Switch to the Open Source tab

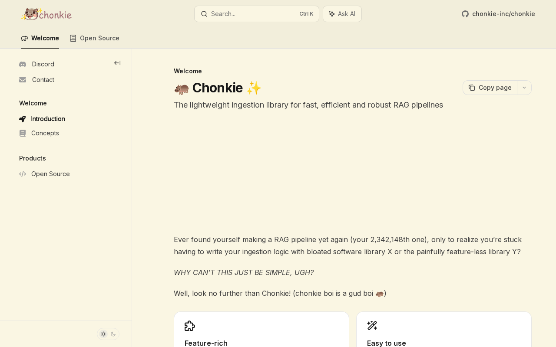click(x=94, y=38)
